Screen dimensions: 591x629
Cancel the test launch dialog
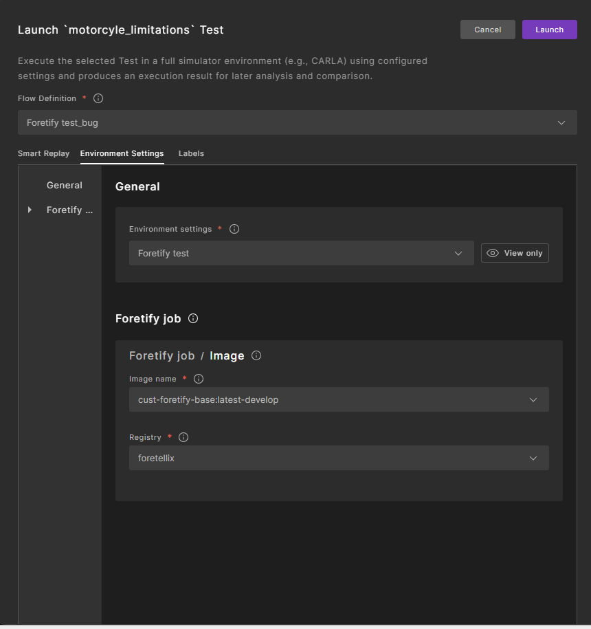[x=487, y=30]
